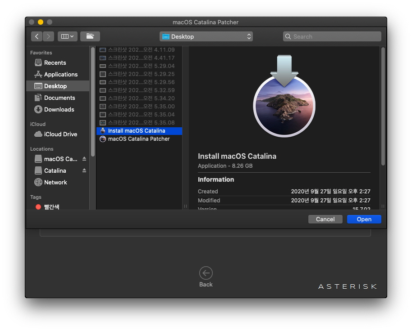The height and width of the screenshot is (331, 412).
Task: Click the Modified date value
Action: click(330, 201)
